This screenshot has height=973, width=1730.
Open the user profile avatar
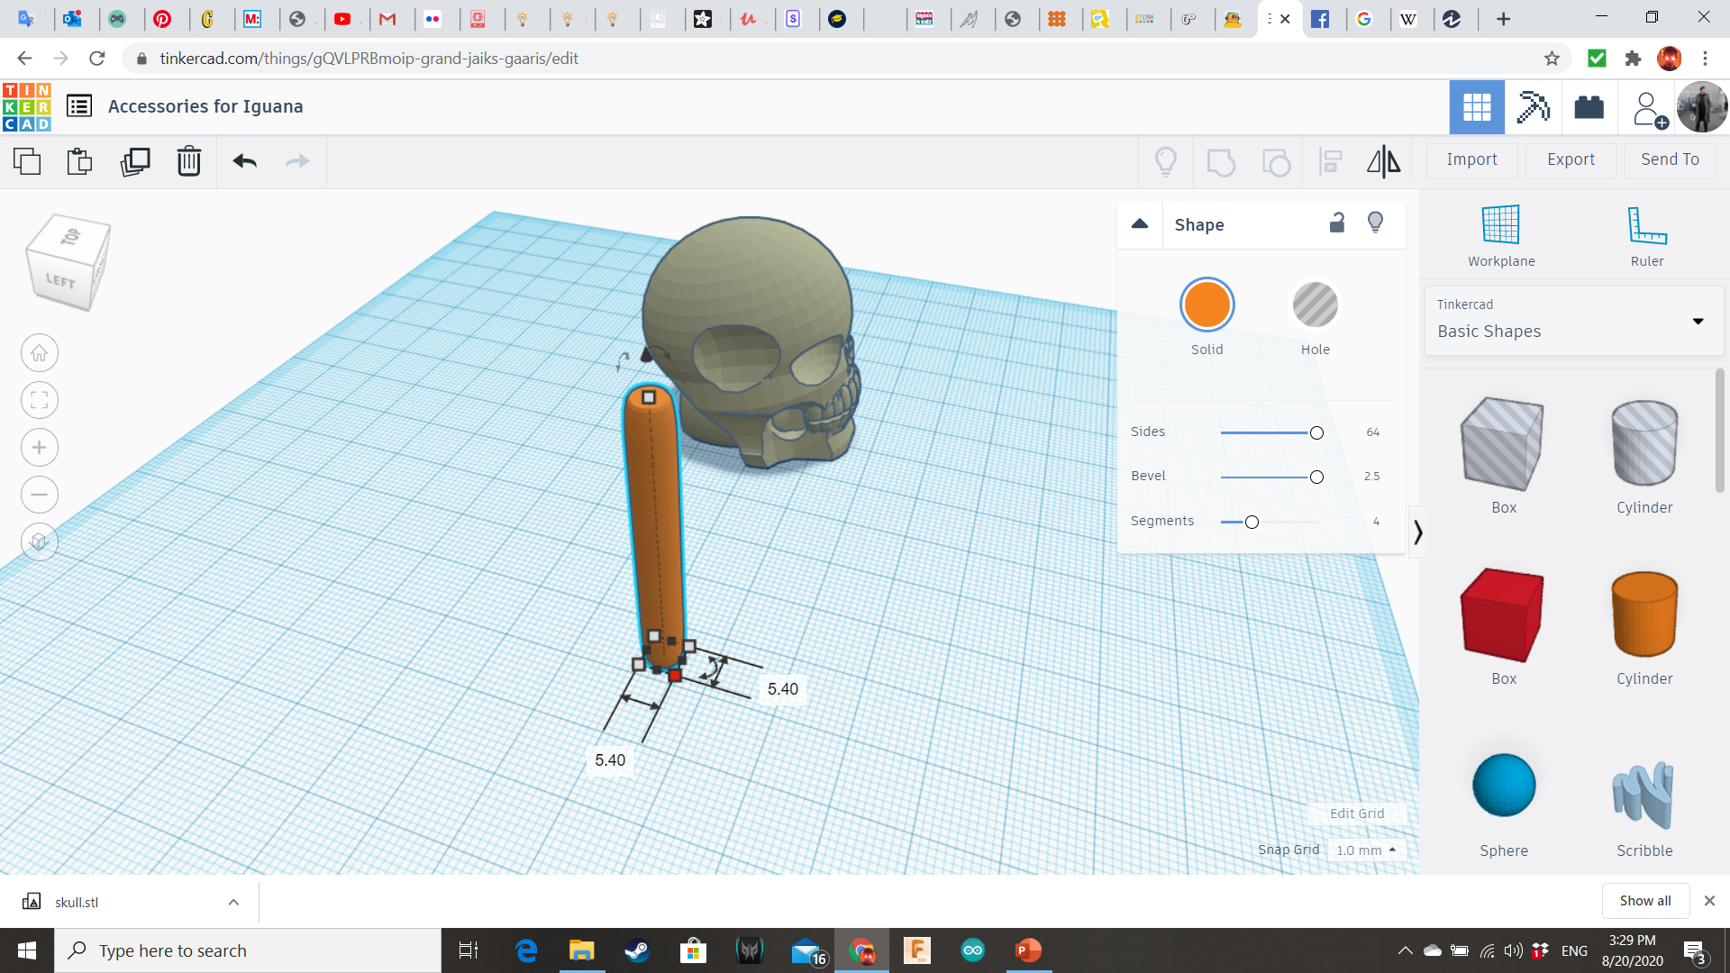pyautogui.click(x=1701, y=107)
